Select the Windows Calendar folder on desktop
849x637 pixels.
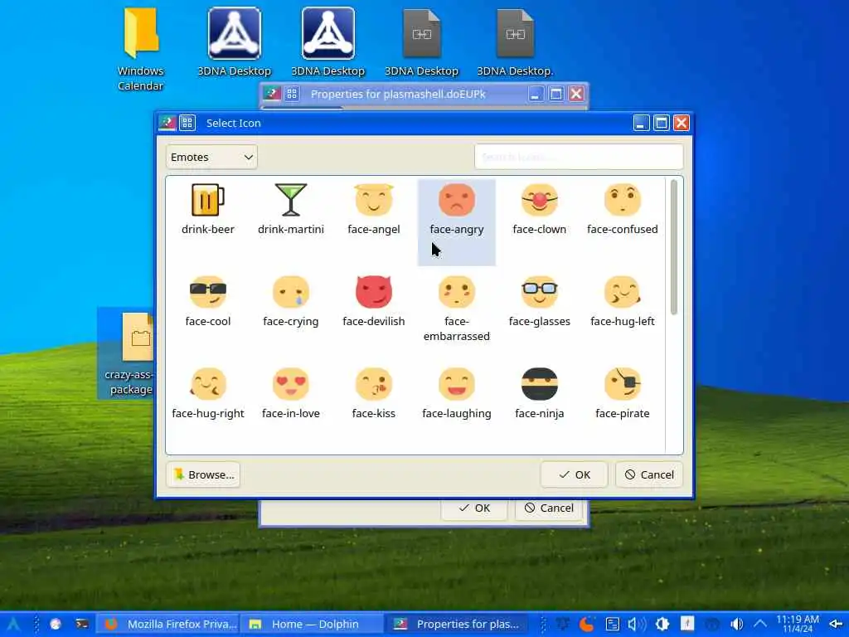(140, 50)
